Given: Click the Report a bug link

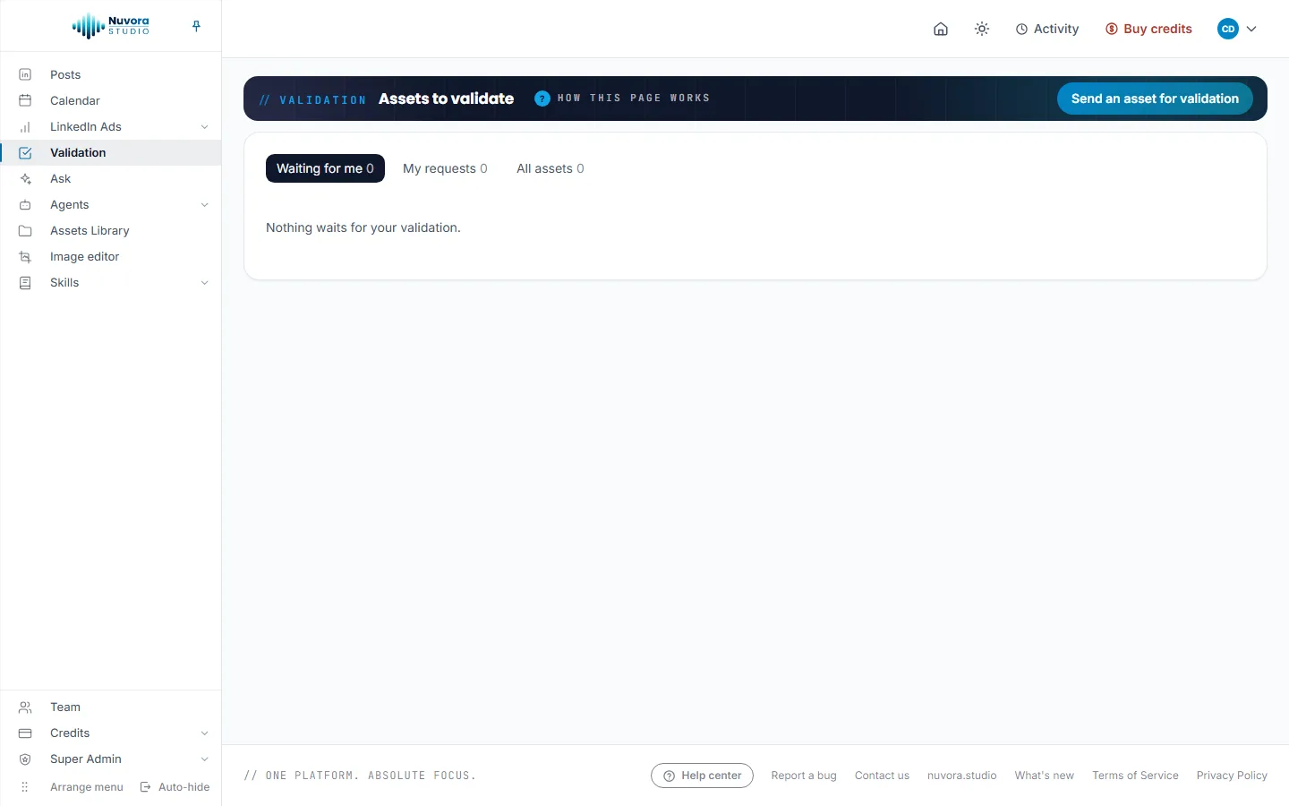Looking at the screenshot, I should pyautogui.click(x=804, y=776).
